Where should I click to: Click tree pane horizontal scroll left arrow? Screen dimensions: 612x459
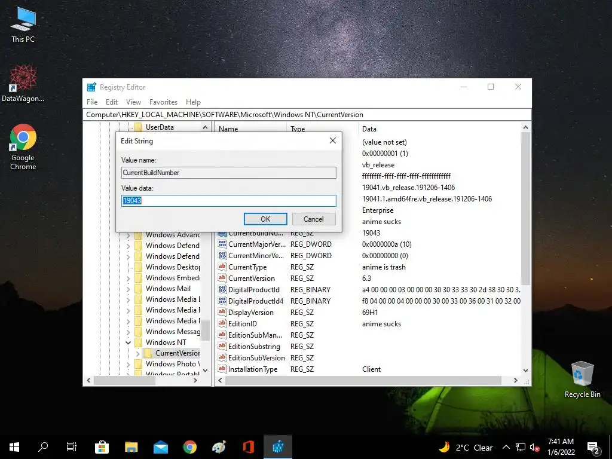88,380
